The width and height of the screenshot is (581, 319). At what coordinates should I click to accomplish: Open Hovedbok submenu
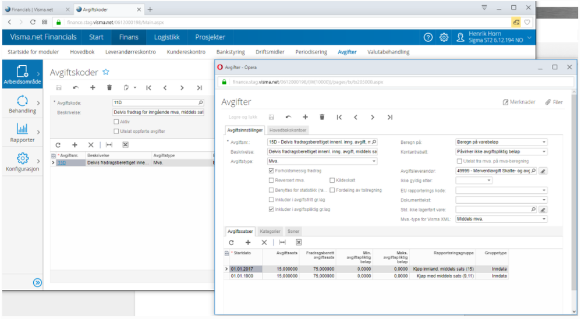point(82,52)
